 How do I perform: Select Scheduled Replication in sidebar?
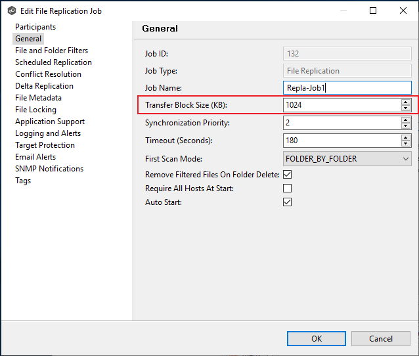click(x=53, y=62)
